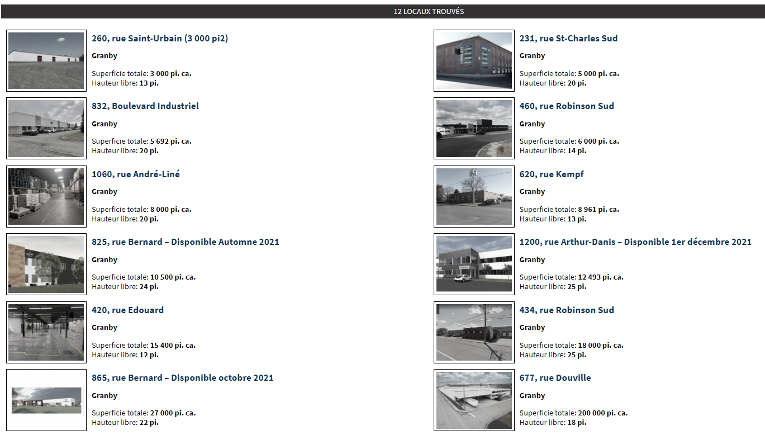Click the "200 000 pi. ca." area value

602,413
